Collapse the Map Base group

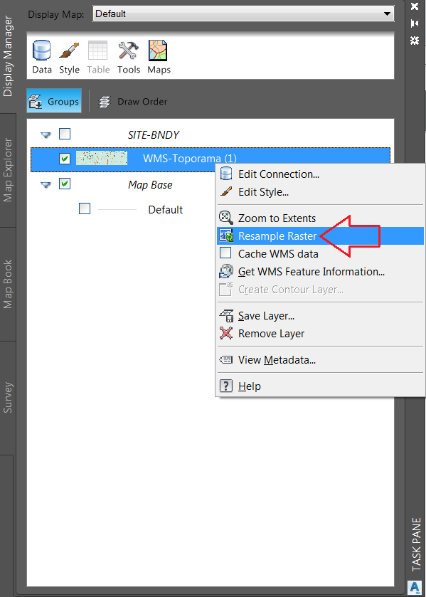(46, 185)
